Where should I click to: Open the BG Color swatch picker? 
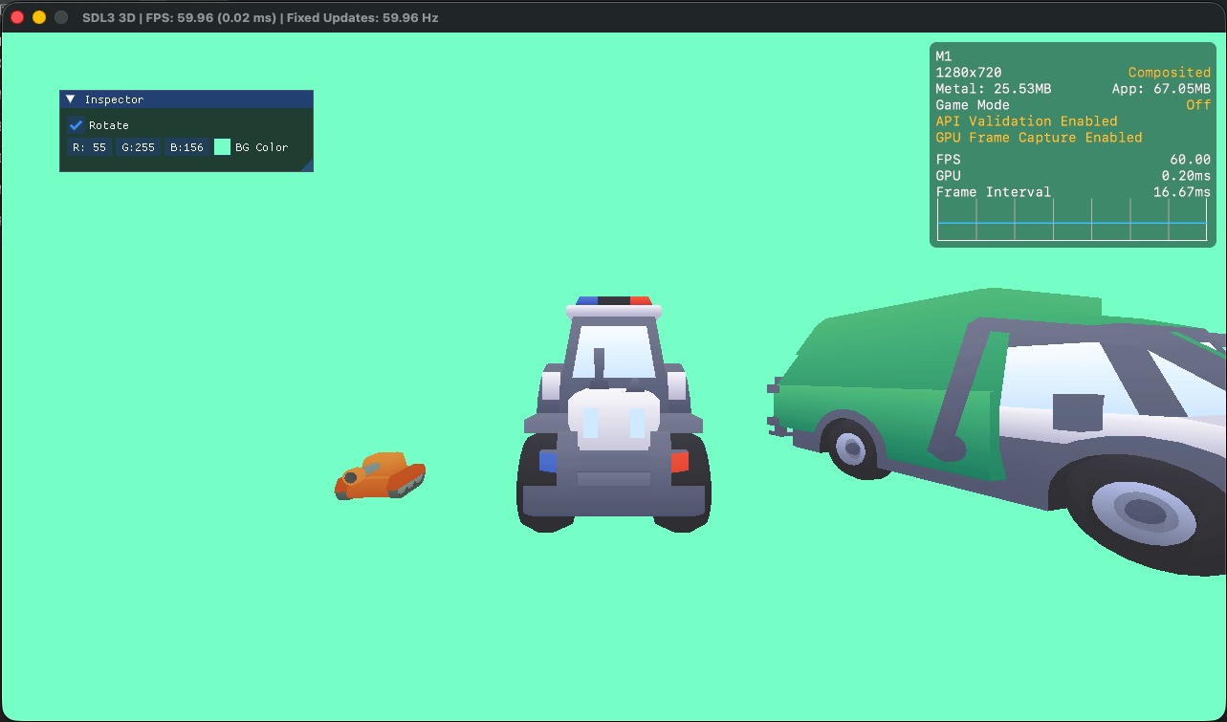click(x=223, y=147)
